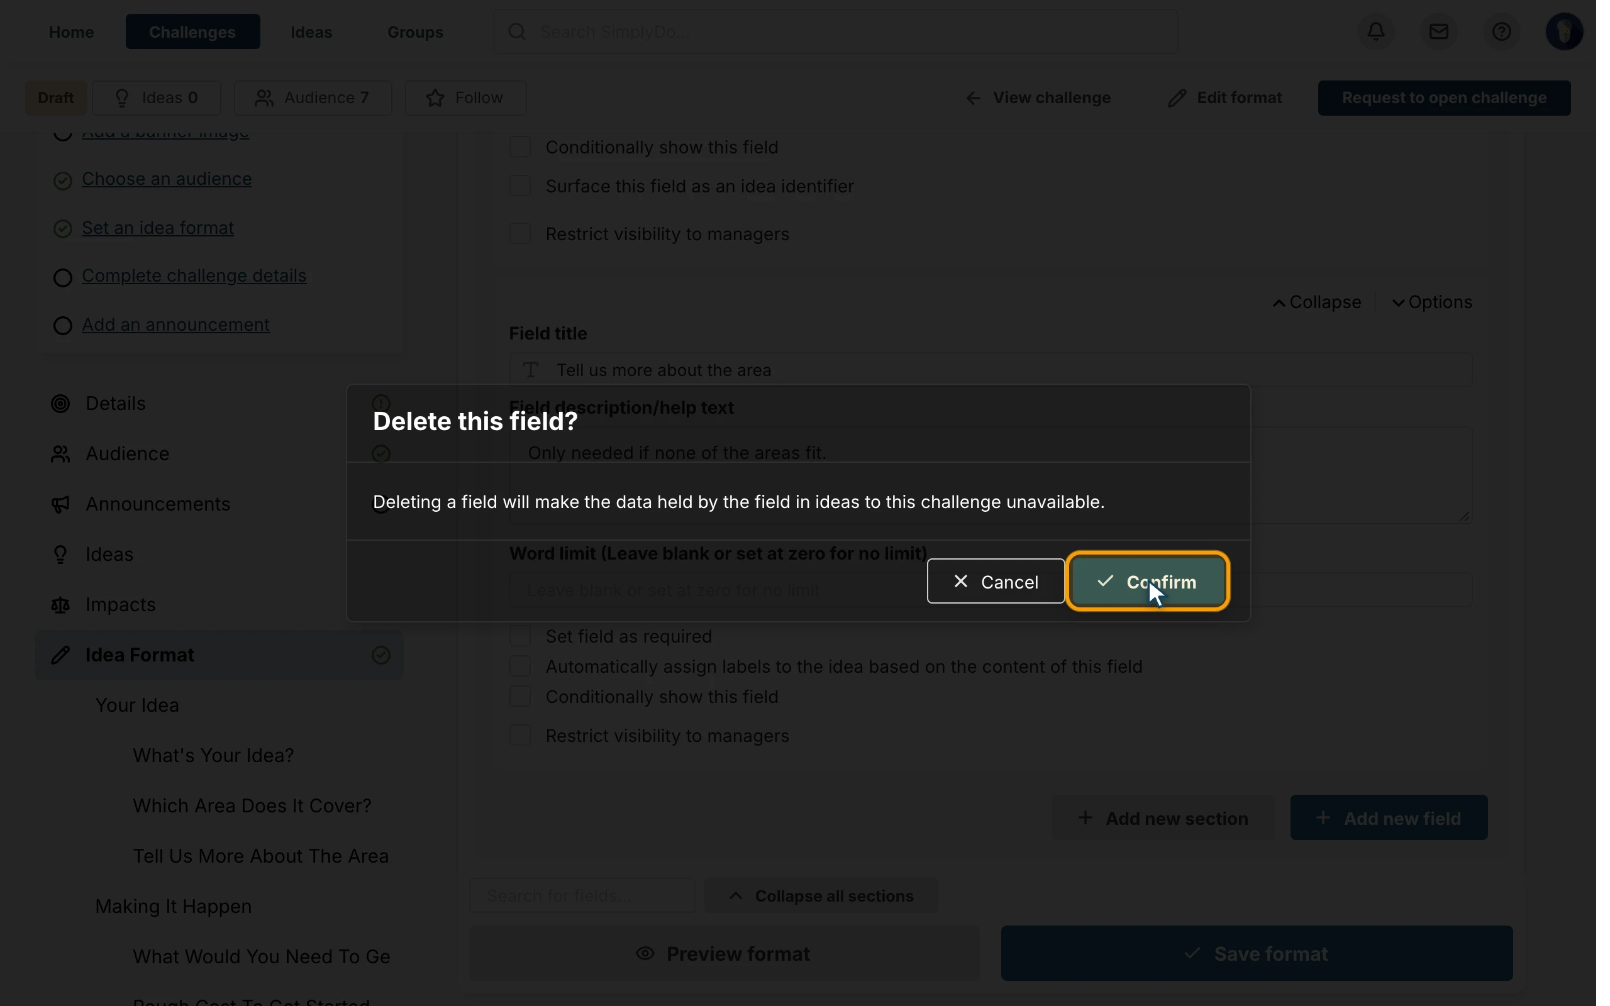Image resolution: width=1610 pixels, height=1006 pixels.
Task: Tick 'Set field as required' checkbox
Action: coord(520,636)
